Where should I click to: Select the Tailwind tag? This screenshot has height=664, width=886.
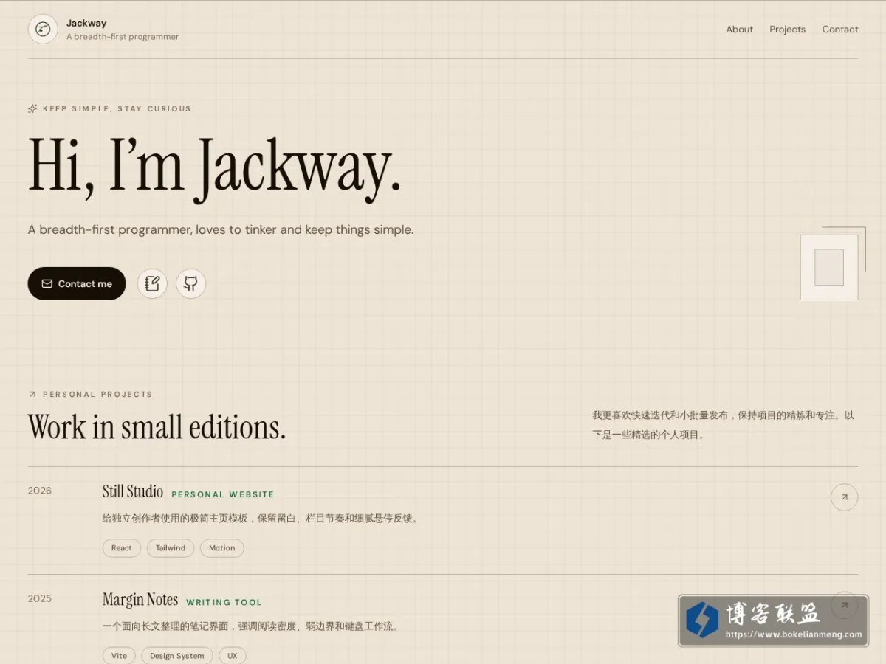[171, 548]
